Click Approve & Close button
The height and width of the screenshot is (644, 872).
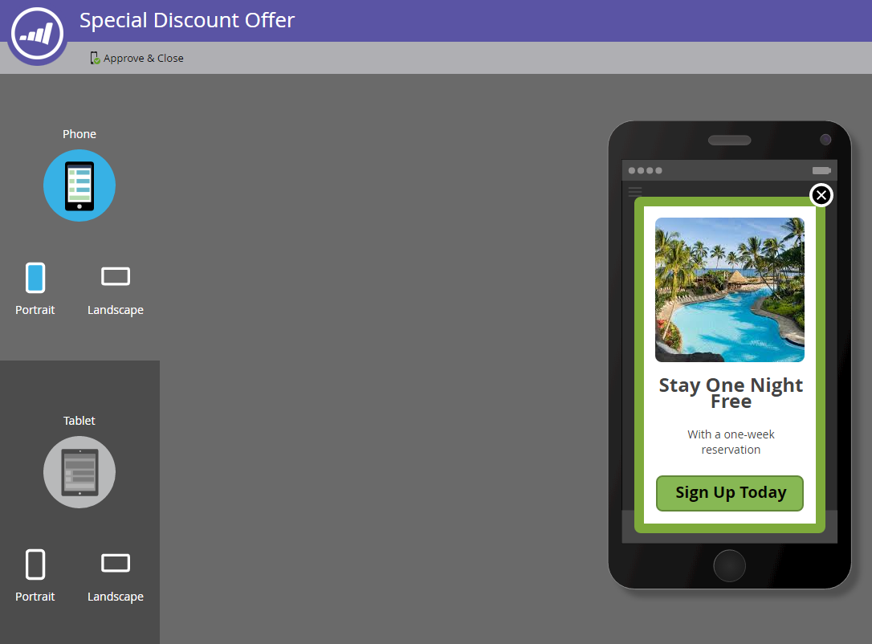[x=137, y=58]
